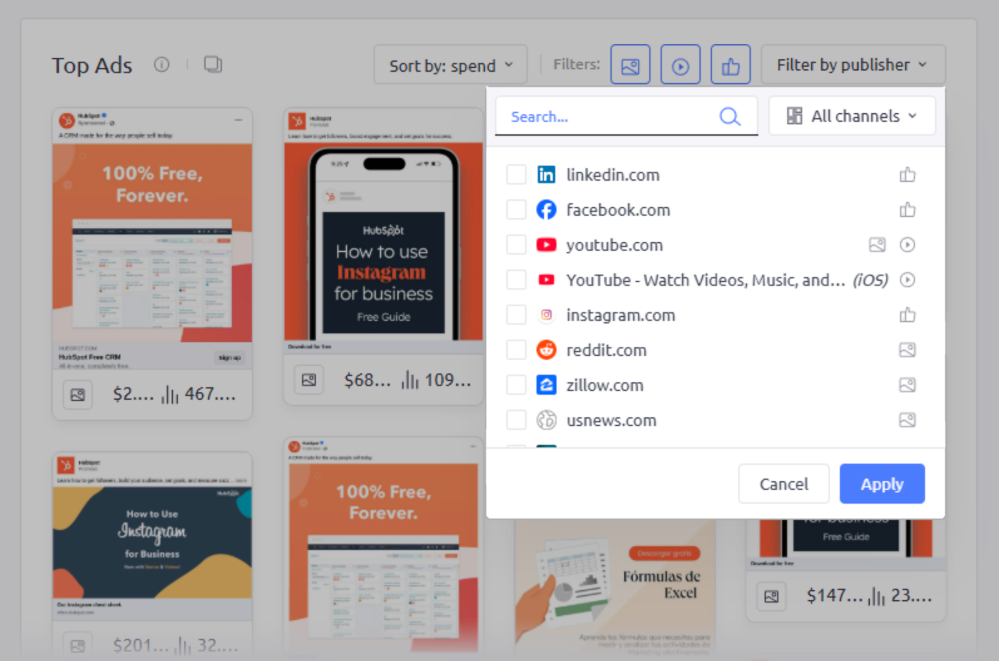Click the image icon on usnews.com row

[907, 420]
